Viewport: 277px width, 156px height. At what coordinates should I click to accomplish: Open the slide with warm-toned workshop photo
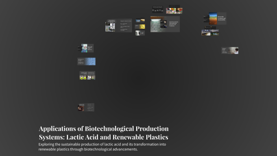tap(86, 108)
